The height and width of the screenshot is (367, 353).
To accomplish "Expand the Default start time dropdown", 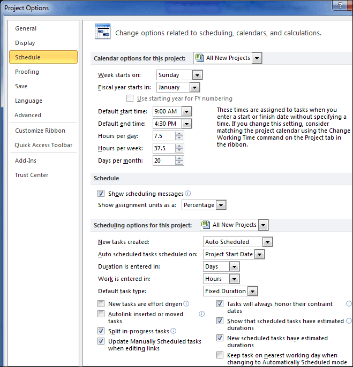I will (186, 111).
